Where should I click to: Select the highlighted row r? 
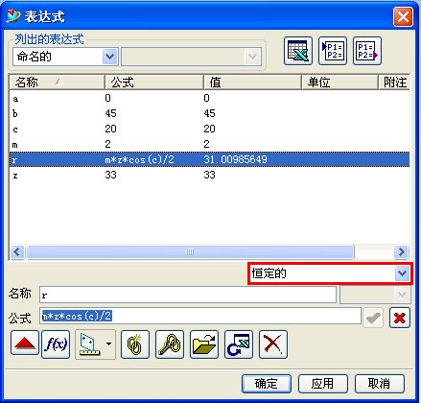click(x=209, y=159)
